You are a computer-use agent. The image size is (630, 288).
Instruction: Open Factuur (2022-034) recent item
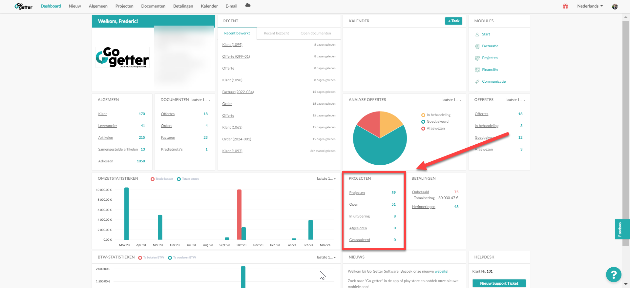coord(238,92)
